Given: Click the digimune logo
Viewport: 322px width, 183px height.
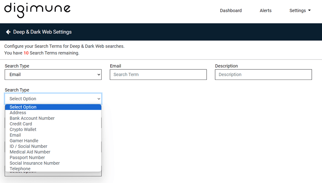Looking at the screenshot, I should [37, 10].
